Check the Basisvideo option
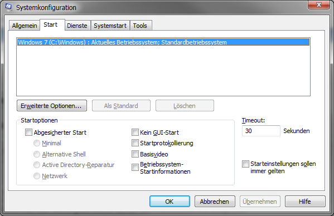Screen dimensions: 334x216 click(135, 154)
